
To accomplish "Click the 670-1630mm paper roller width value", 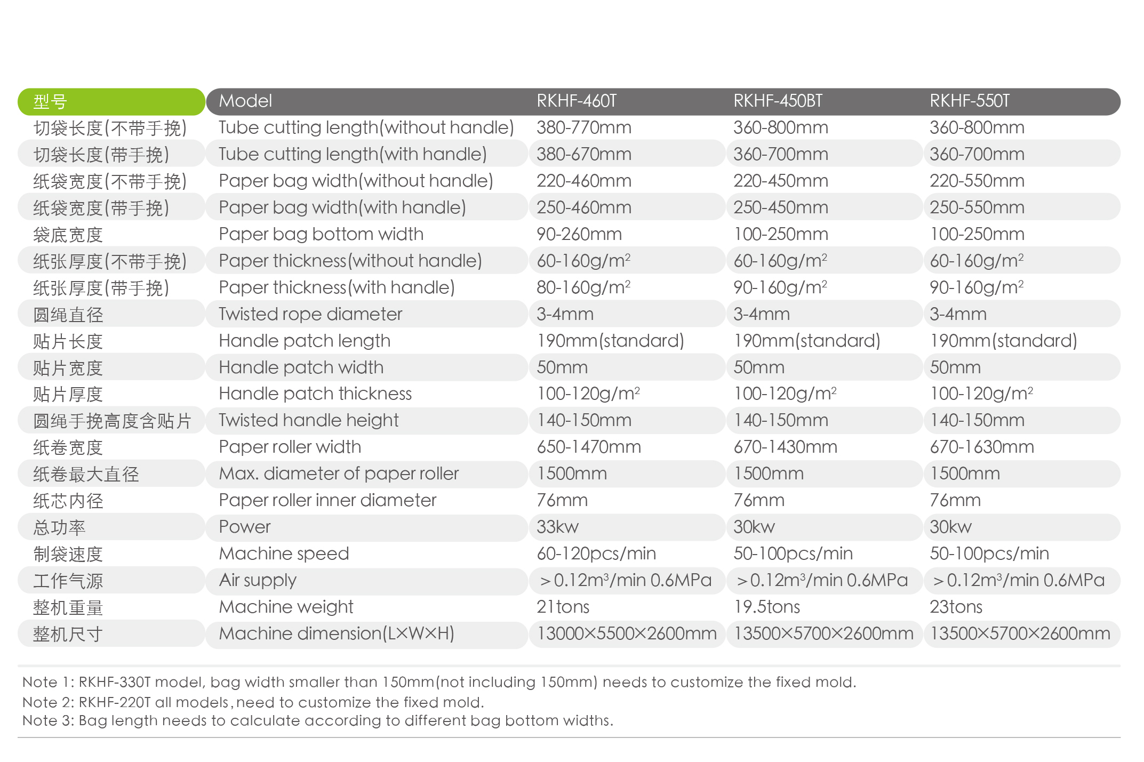I will 982,447.
